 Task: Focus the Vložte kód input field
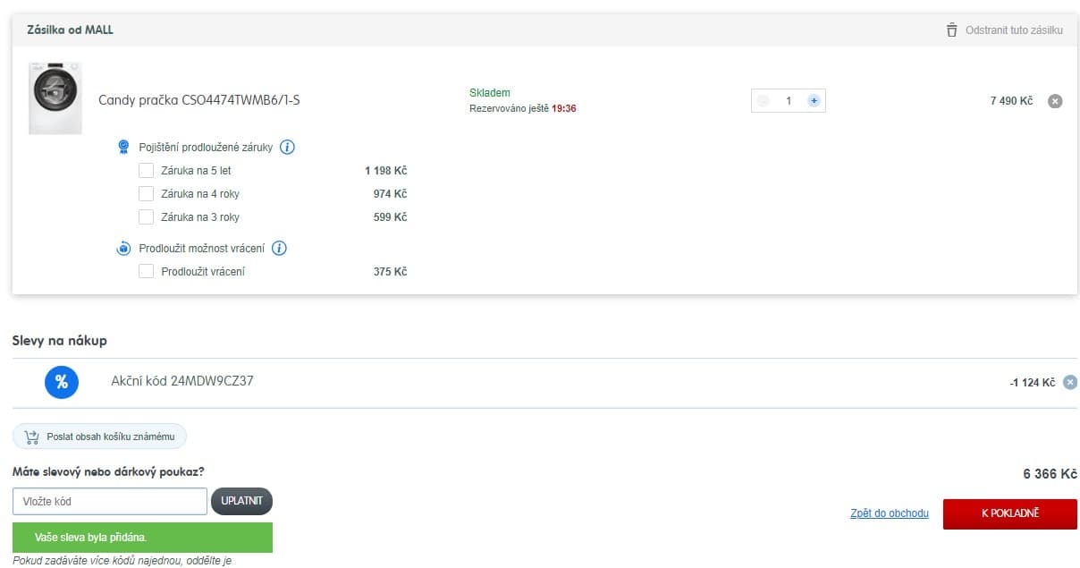click(x=110, y=501)
